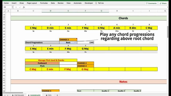The height and width of the screenshot is (96, 171).
Task: Click the Name Box showing D4
Action: pos(7,7)
